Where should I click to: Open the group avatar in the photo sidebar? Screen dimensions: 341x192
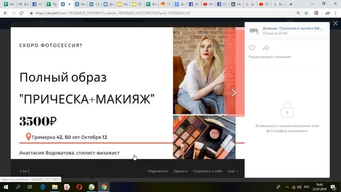(254, 31)
